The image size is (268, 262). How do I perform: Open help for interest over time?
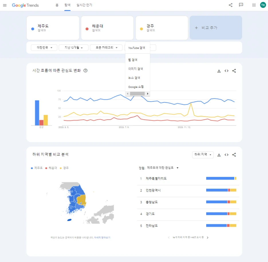(x=85, y=70)
